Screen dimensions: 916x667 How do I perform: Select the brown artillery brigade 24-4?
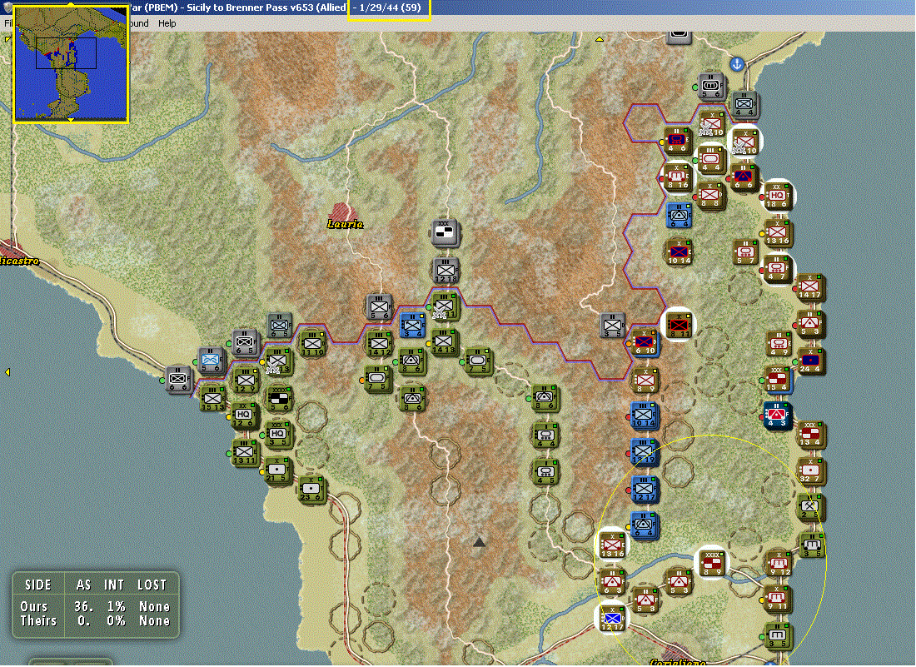click(810, 361)
